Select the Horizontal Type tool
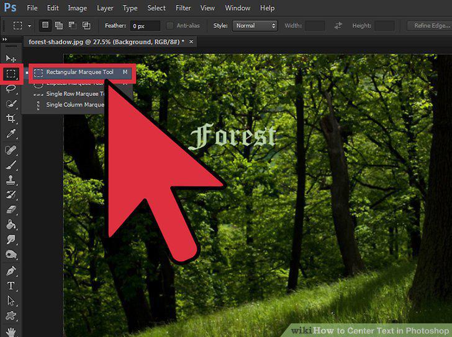452x337 pixels. (11, 286)
